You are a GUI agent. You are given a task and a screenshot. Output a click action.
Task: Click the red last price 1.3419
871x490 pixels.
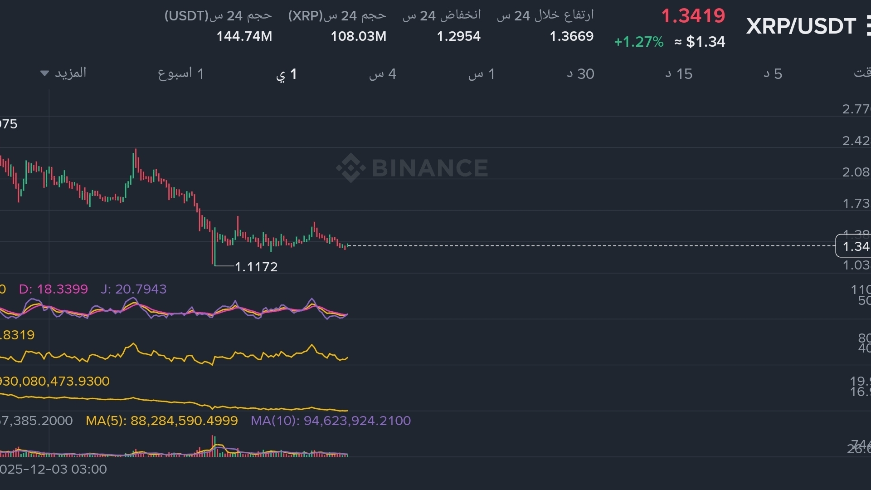point(693,16)
